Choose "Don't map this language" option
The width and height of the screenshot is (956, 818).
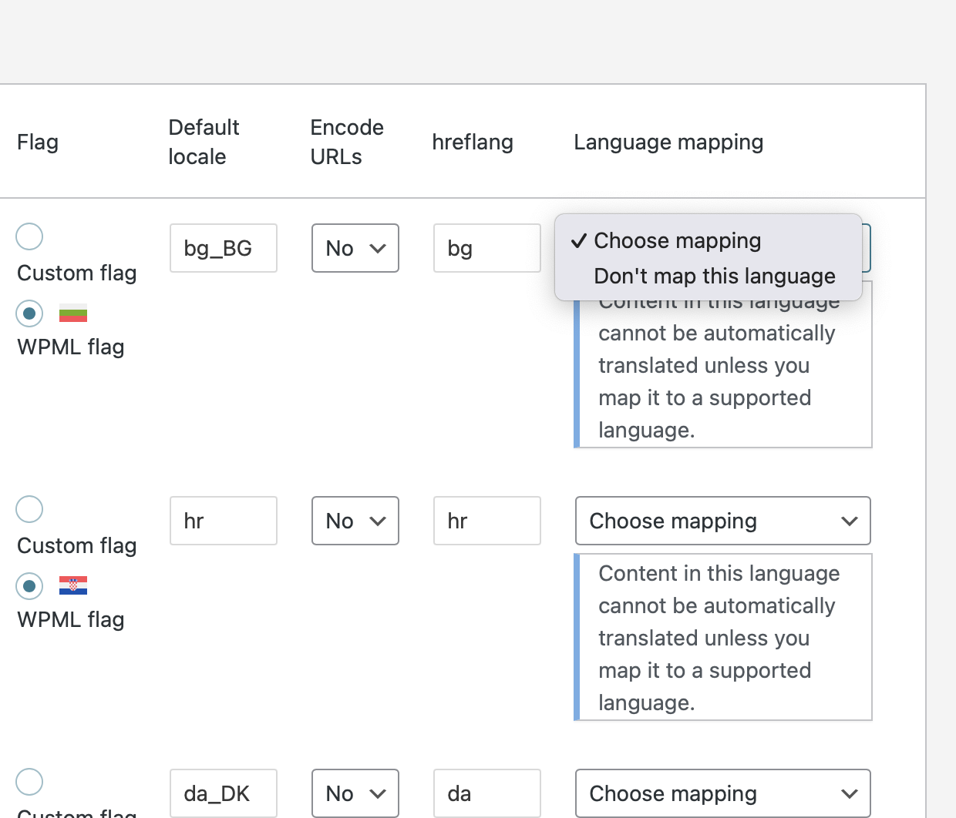click(714, 277)
